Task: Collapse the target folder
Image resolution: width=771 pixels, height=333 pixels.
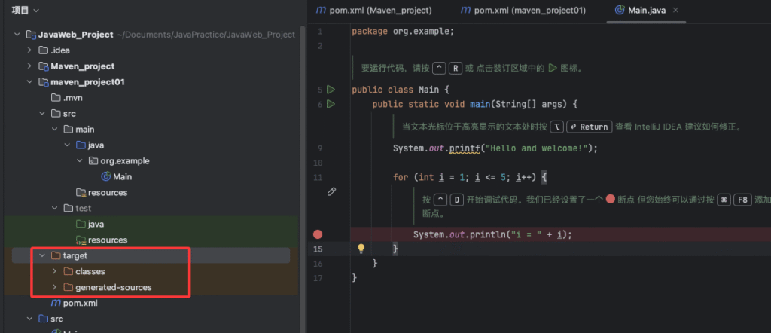Action: pos(42,256)
